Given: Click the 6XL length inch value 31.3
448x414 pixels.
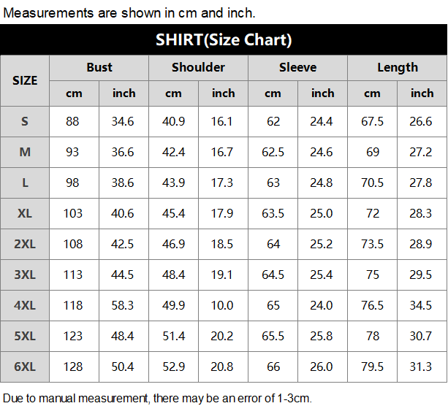Looking at the screenshot, I should [x=420, y=367].
